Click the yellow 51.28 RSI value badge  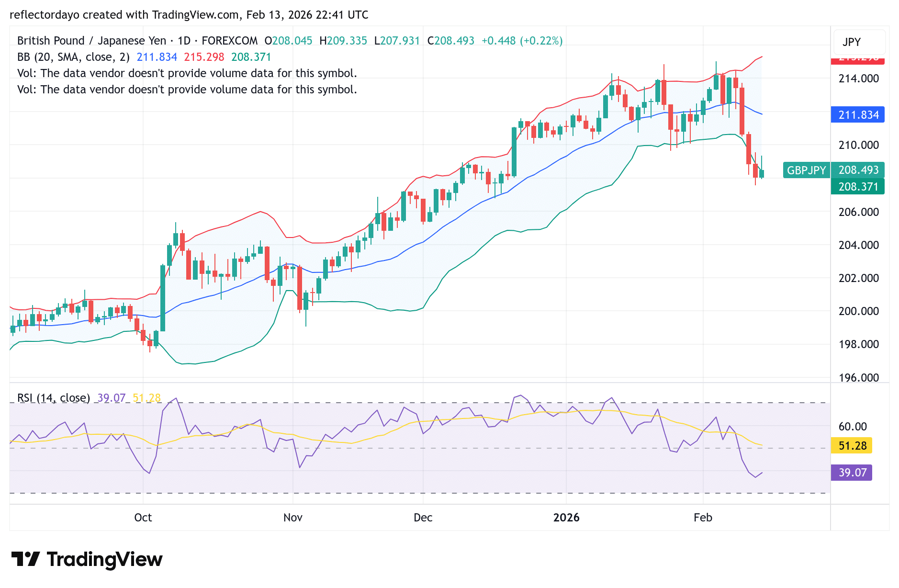(x=851, y=446)
